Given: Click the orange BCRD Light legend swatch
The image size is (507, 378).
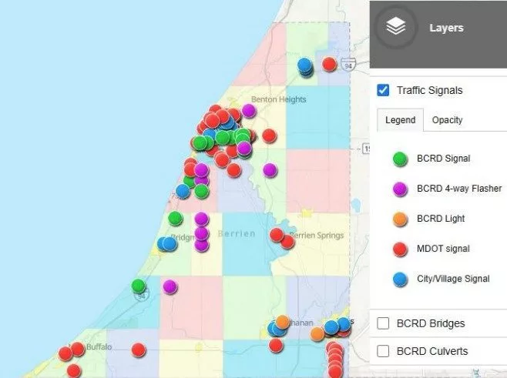Looking at the screenshot, I should 400,219.
